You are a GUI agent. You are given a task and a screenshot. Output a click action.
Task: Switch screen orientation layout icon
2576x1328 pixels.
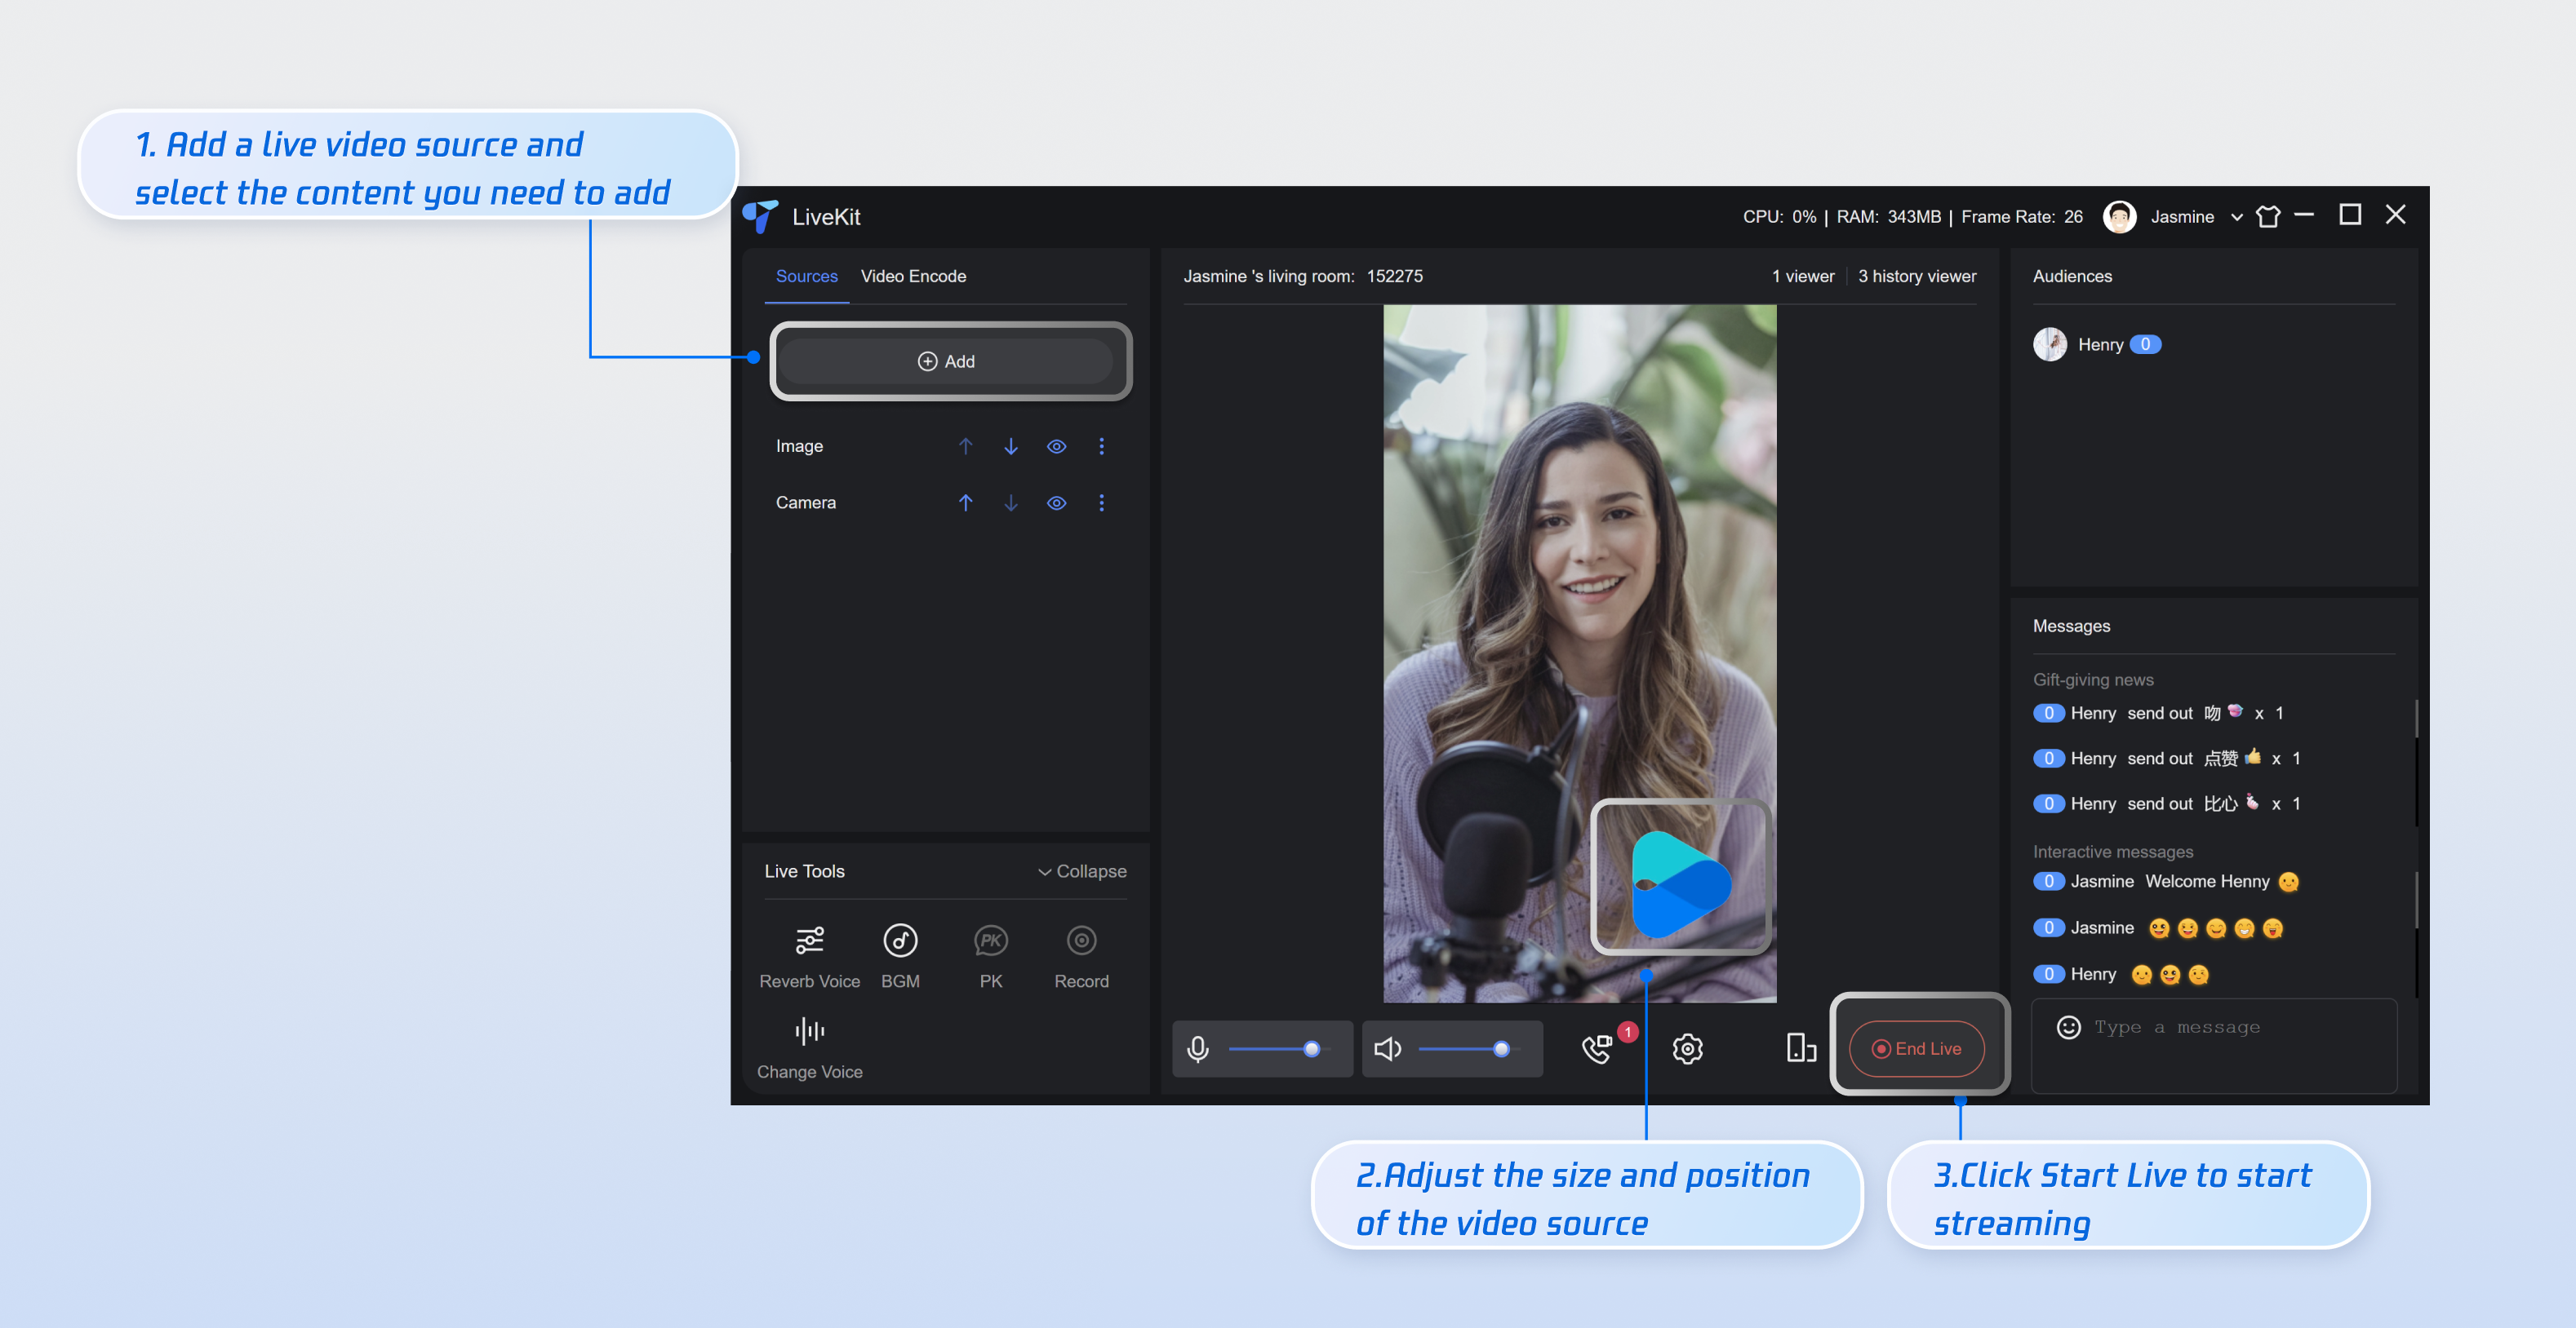click(1800, 1048)
